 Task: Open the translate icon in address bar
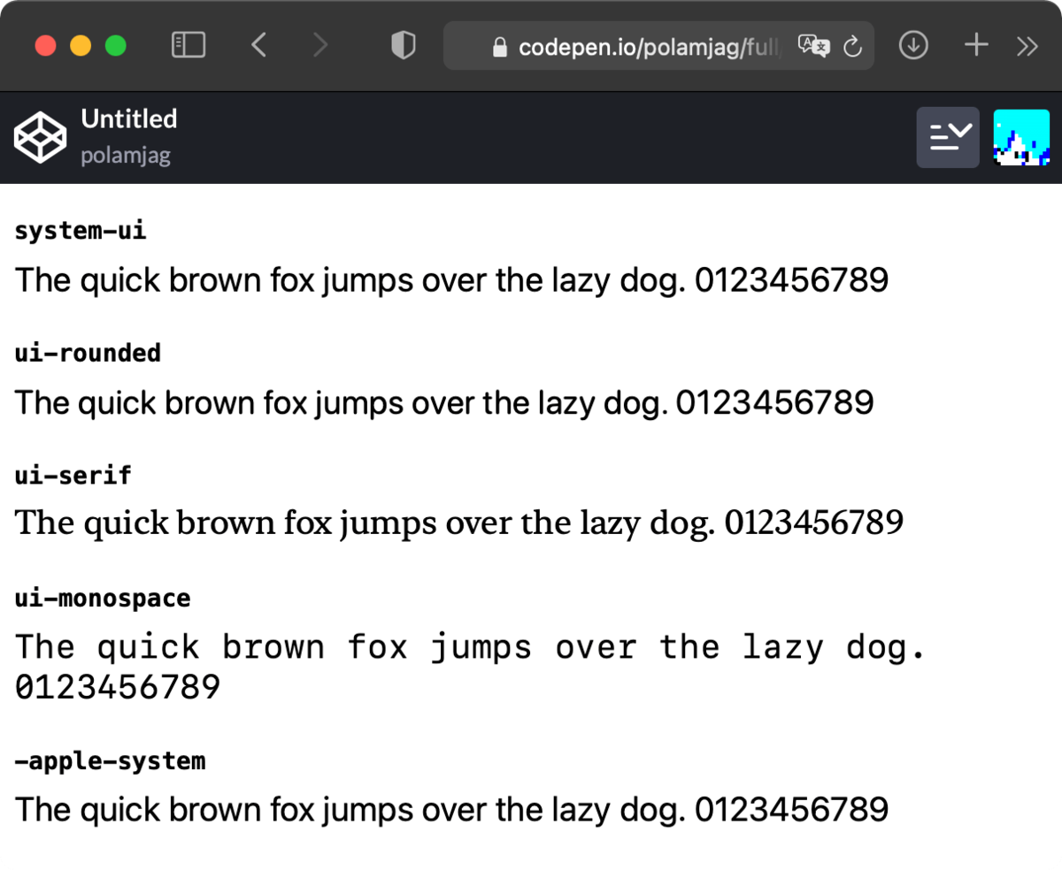point(813,46)
